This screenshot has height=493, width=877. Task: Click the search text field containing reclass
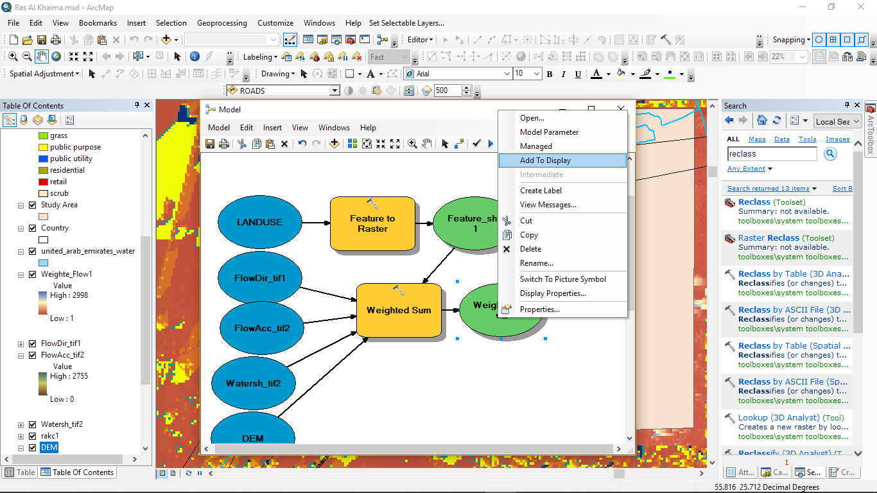tap(772, 154)
